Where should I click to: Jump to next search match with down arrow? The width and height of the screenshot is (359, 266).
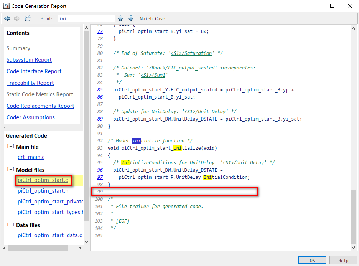[x=130, y=18]
